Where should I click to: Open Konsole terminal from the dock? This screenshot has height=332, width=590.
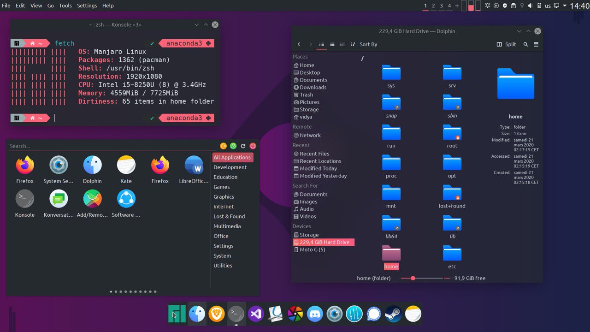(236, 314)
